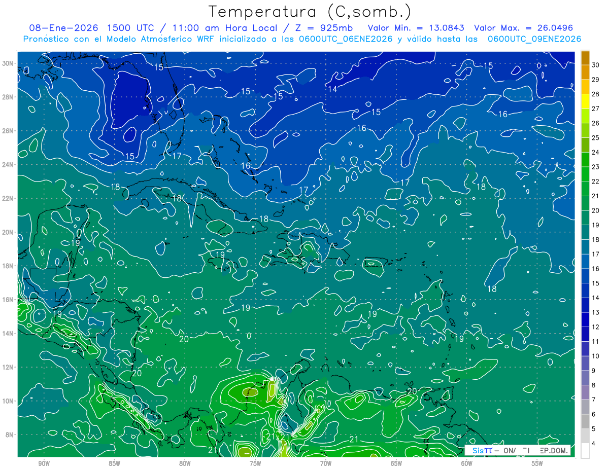The image size is (609, 470).
Task: Click the longitude label "75W"
Action: tap(255, 463)
